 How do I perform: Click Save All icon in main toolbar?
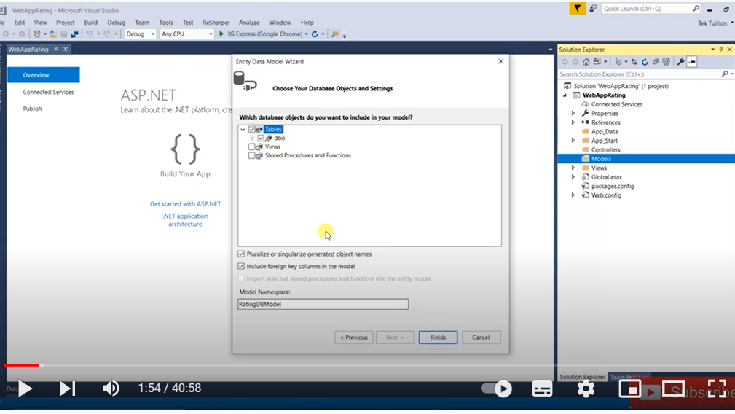pyautogui.click(x=74, y=34)
